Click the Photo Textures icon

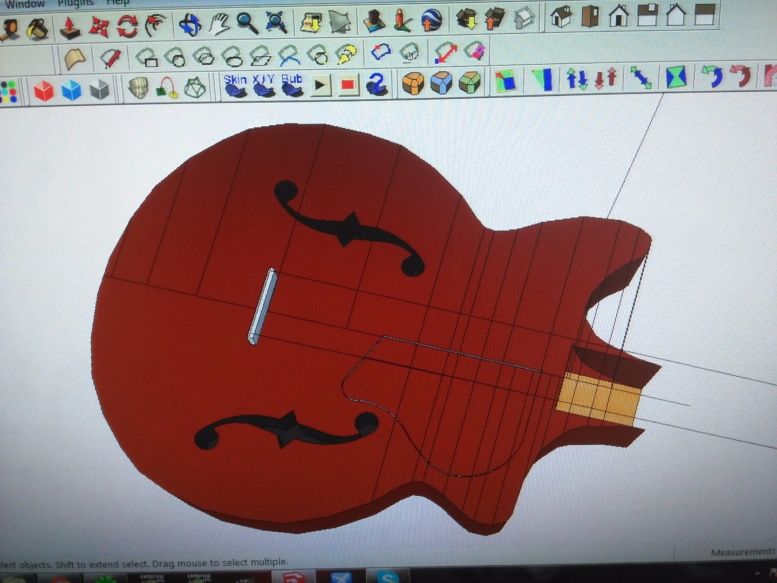[374, 21]
